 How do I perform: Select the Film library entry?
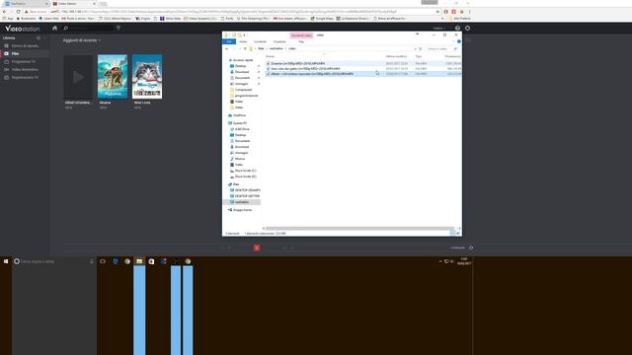tap(24, 53)
